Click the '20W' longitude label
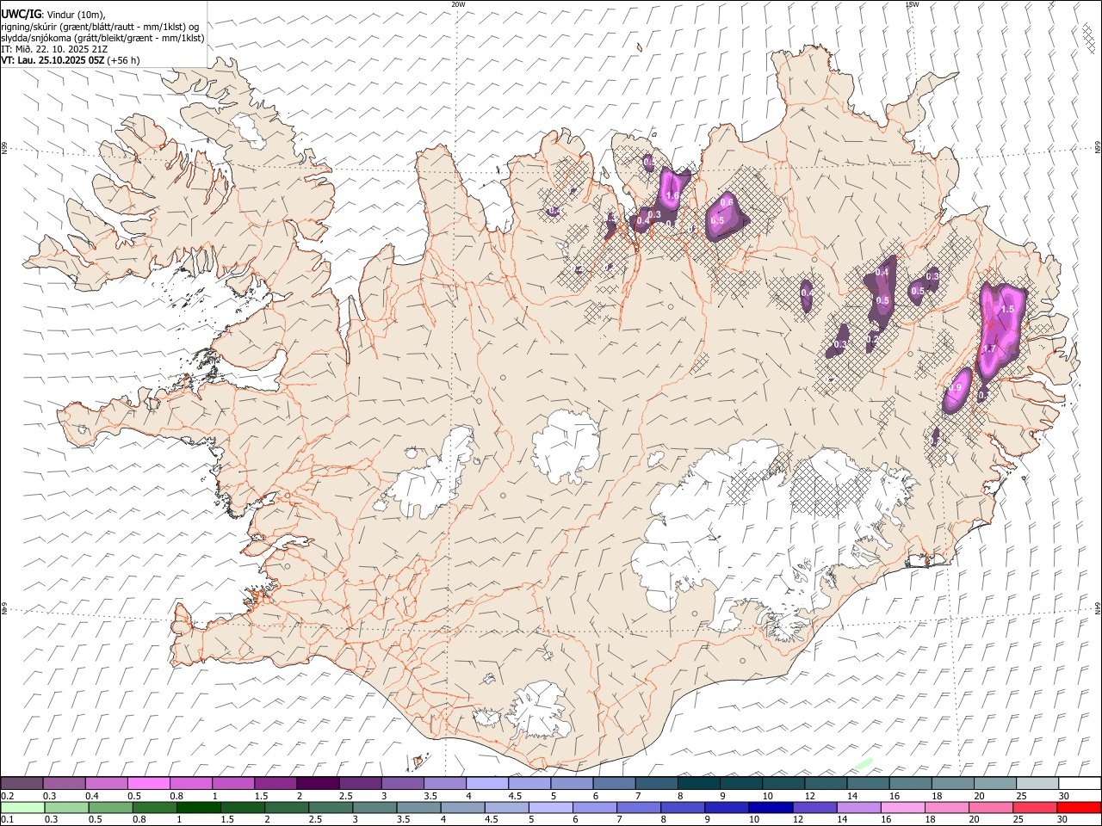 [458, 4]
